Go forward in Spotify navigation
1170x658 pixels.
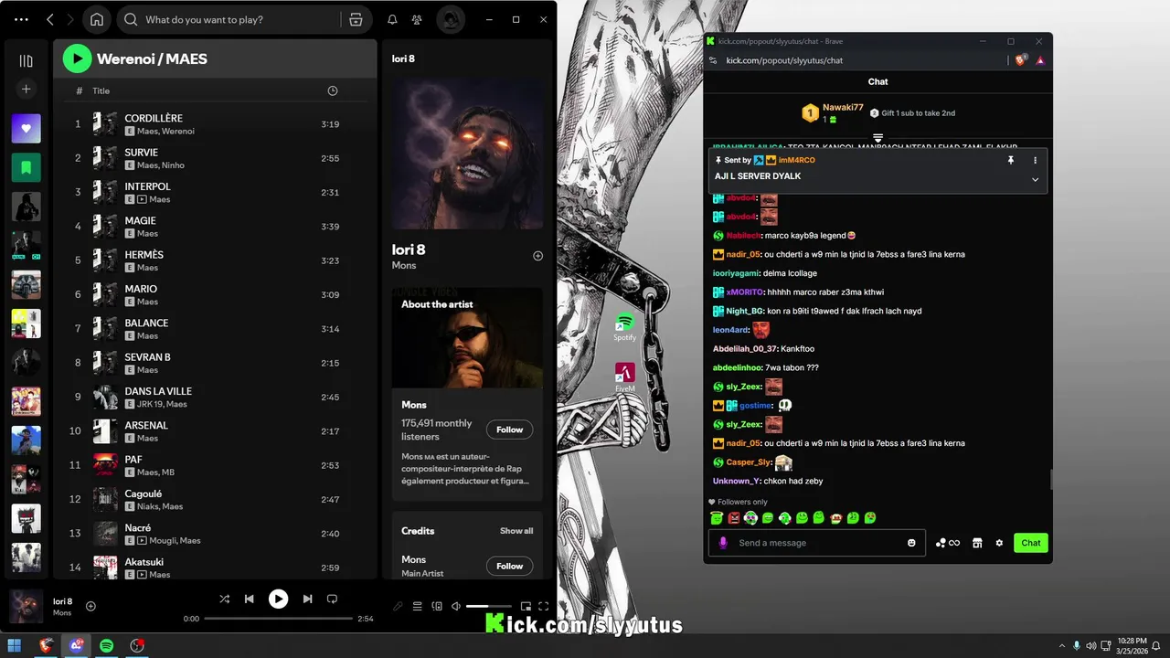tap(72, 19)
